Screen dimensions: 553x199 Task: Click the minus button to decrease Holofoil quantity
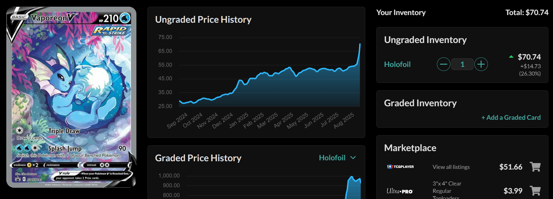(x=443, y=64)
